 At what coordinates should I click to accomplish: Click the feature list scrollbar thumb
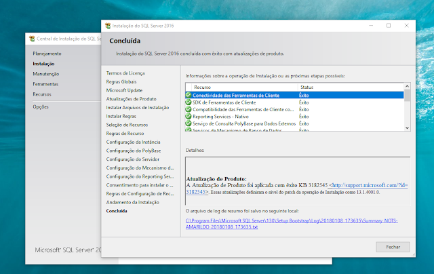point(407,95)
